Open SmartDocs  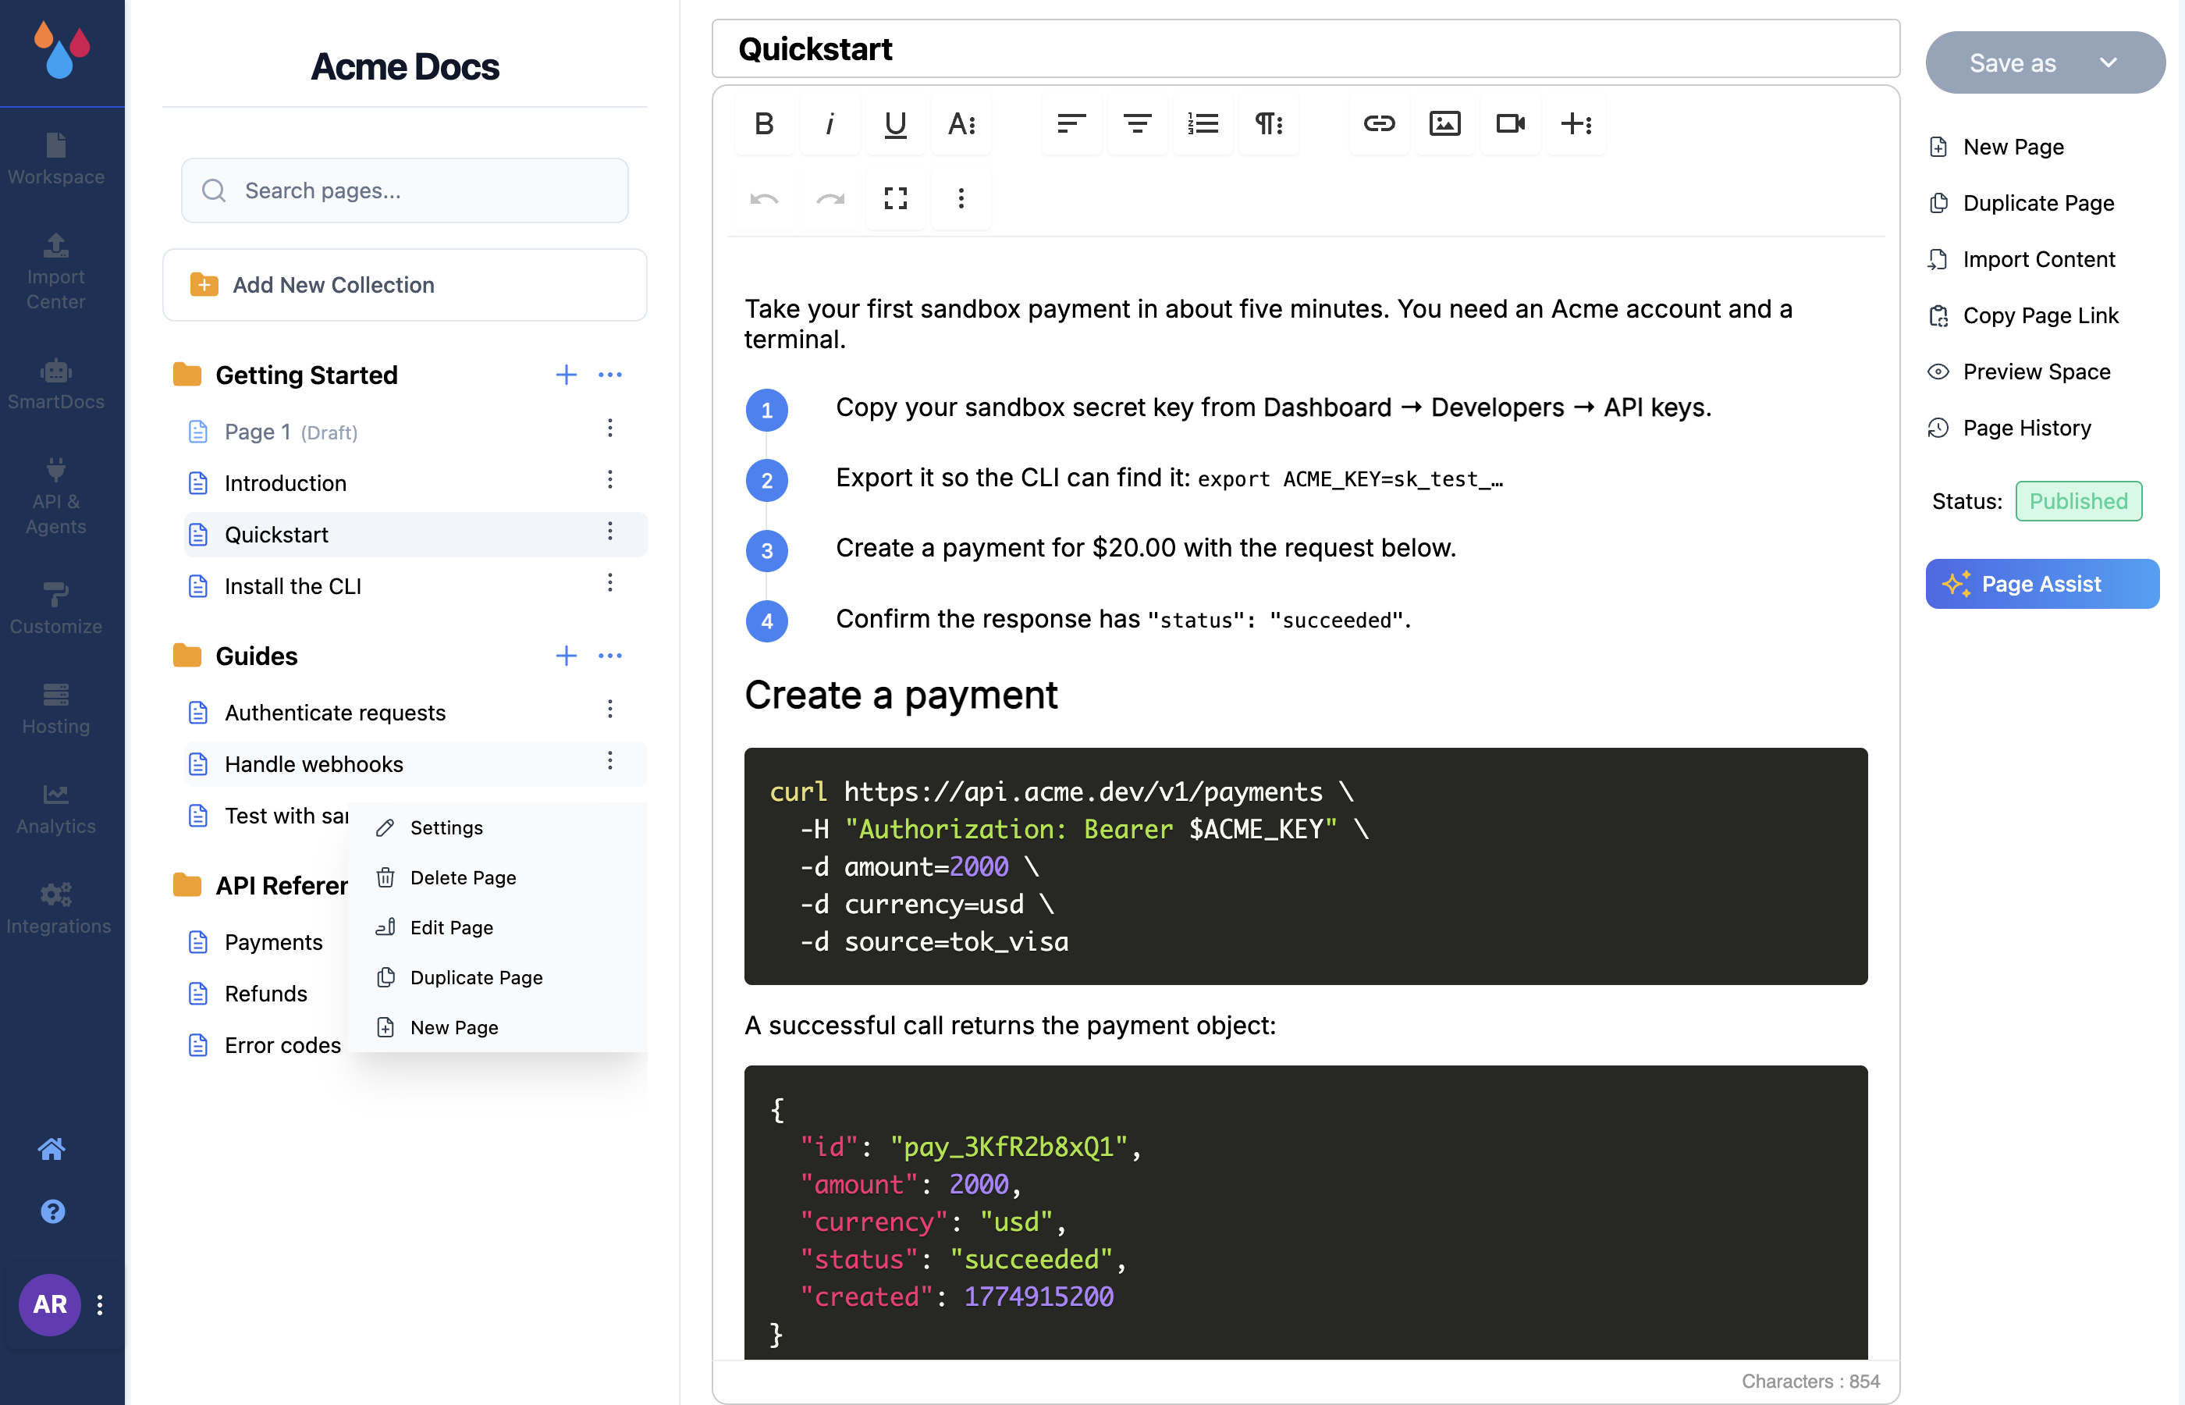click(x=56, y=385)
